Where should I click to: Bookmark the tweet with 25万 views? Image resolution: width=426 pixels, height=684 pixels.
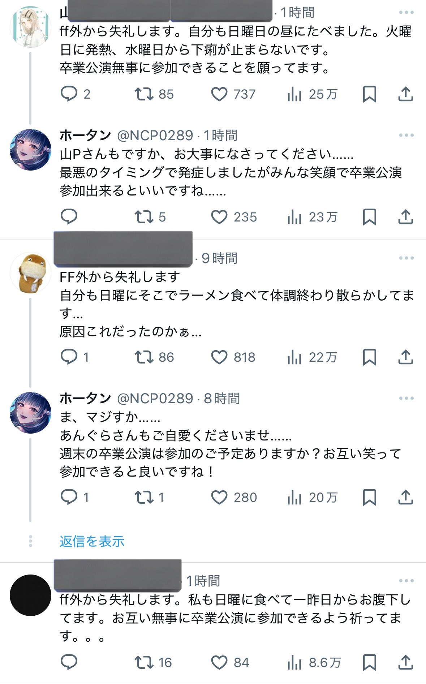pos(369,94)
